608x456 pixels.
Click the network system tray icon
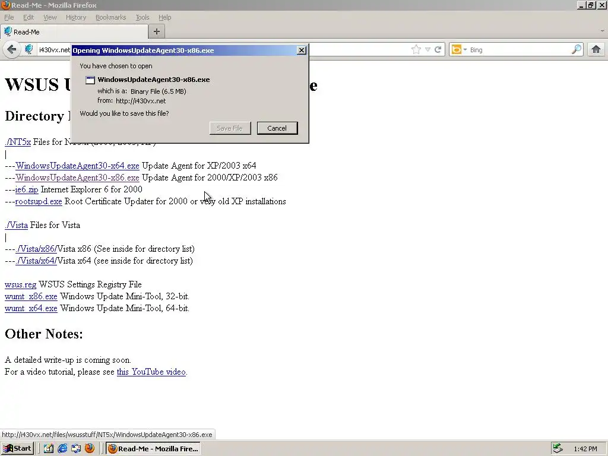[x=558, y=448]
